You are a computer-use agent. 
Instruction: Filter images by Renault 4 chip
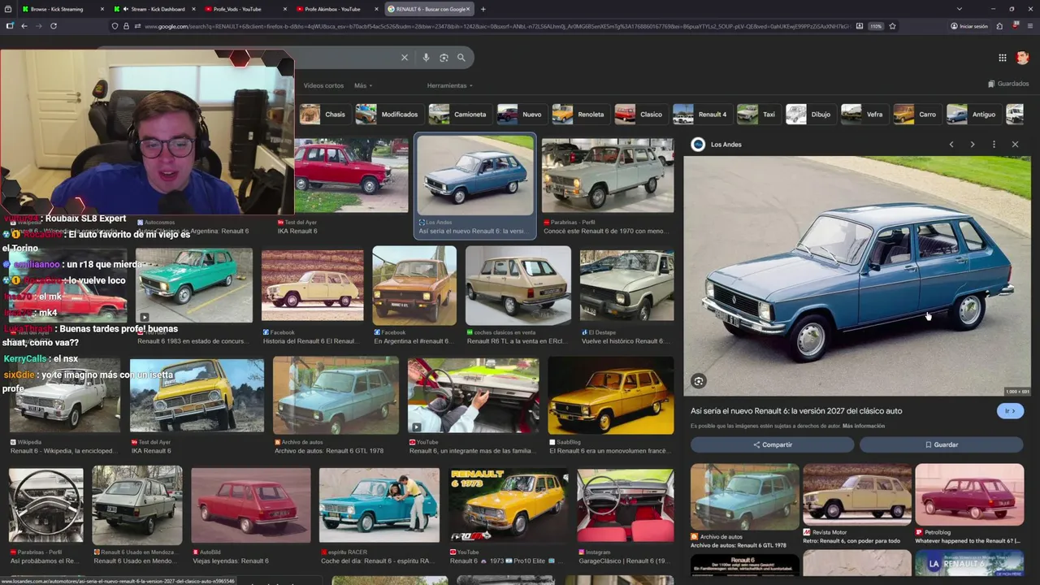coord(701,115)
